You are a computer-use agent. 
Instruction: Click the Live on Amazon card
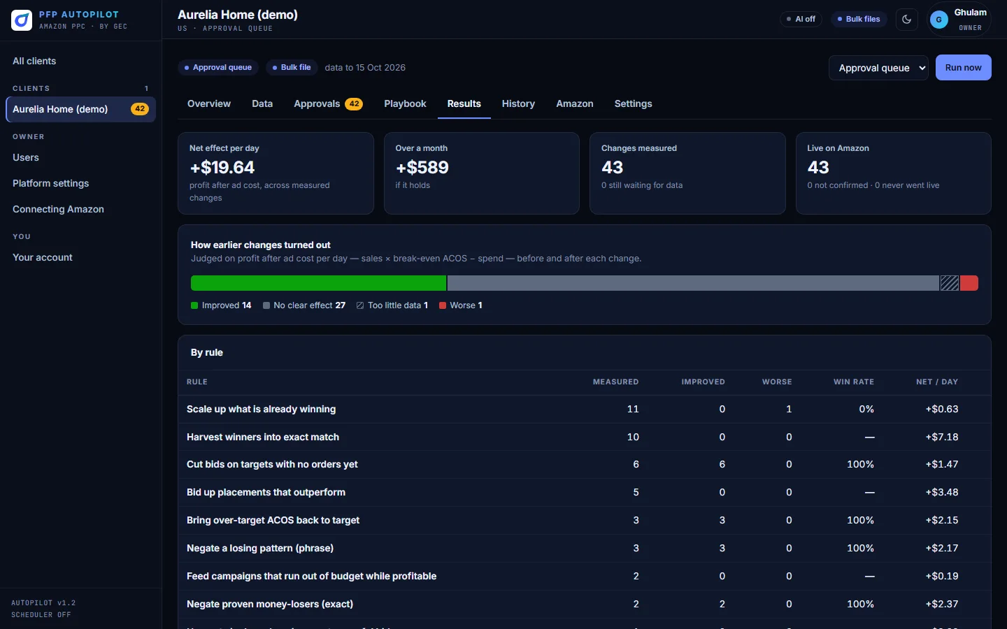tap(893, 173)
